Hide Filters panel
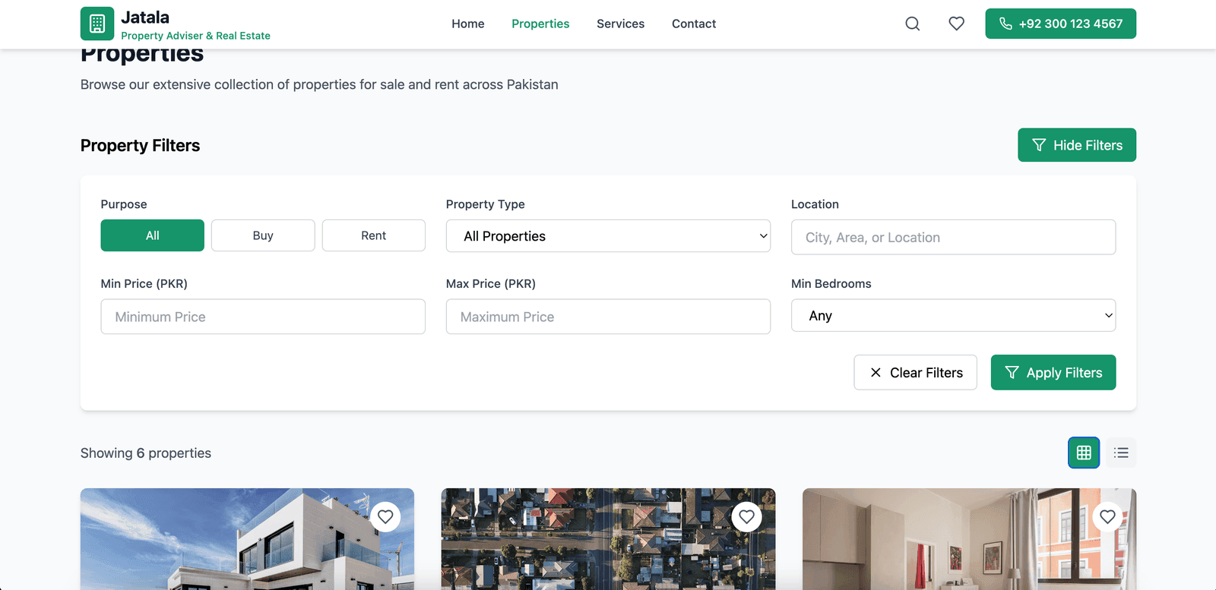1216x590 pixels. pyautogui.click(x=1077, y=145)
